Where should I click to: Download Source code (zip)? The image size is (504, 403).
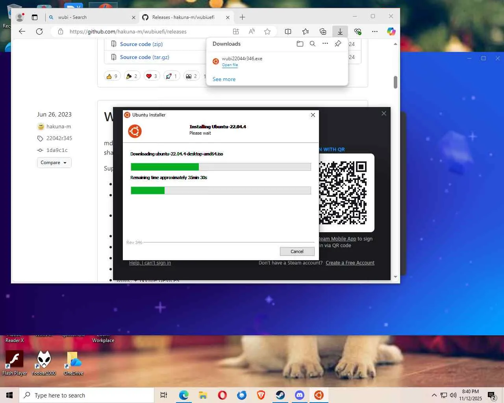tap(141, 44)
